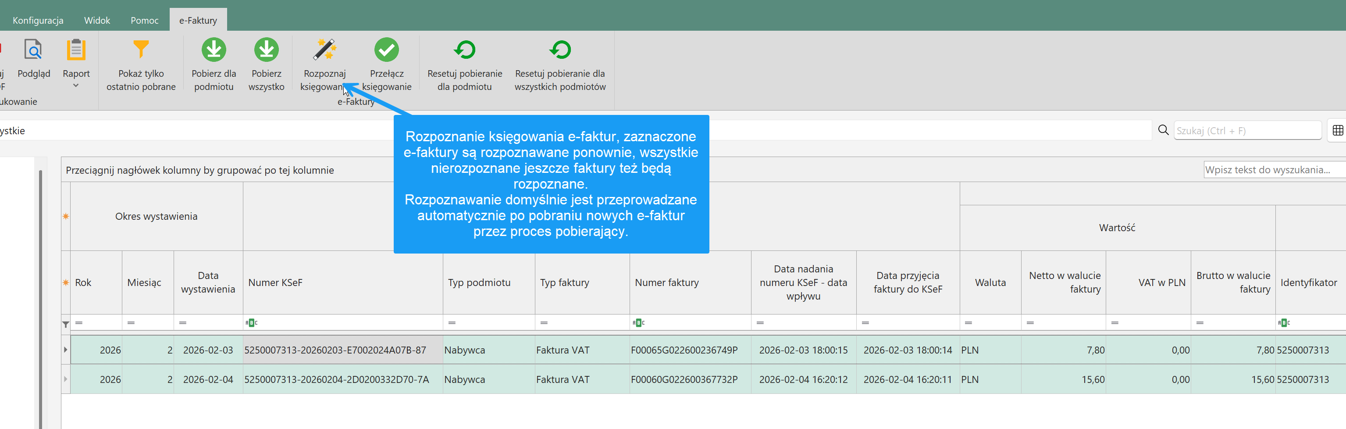Click the Pokaż tylko ostatnio pobrane filter
Image resolution: width=1346 pixels, height=429 pixels.
tap(141, 51)
